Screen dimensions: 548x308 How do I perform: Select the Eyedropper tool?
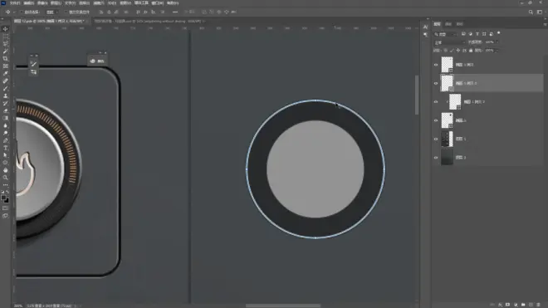pos(5,73)
